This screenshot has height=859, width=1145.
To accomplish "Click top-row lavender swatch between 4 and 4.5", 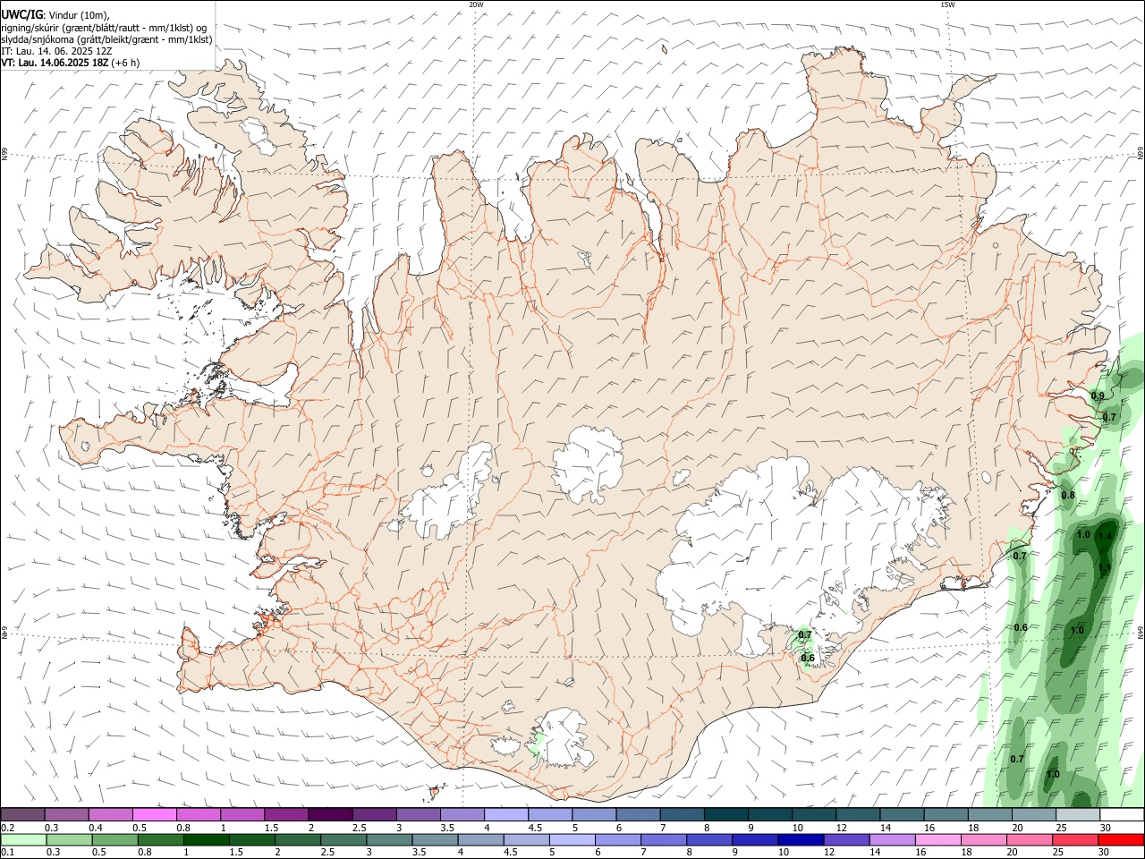I will coord(506,814).
